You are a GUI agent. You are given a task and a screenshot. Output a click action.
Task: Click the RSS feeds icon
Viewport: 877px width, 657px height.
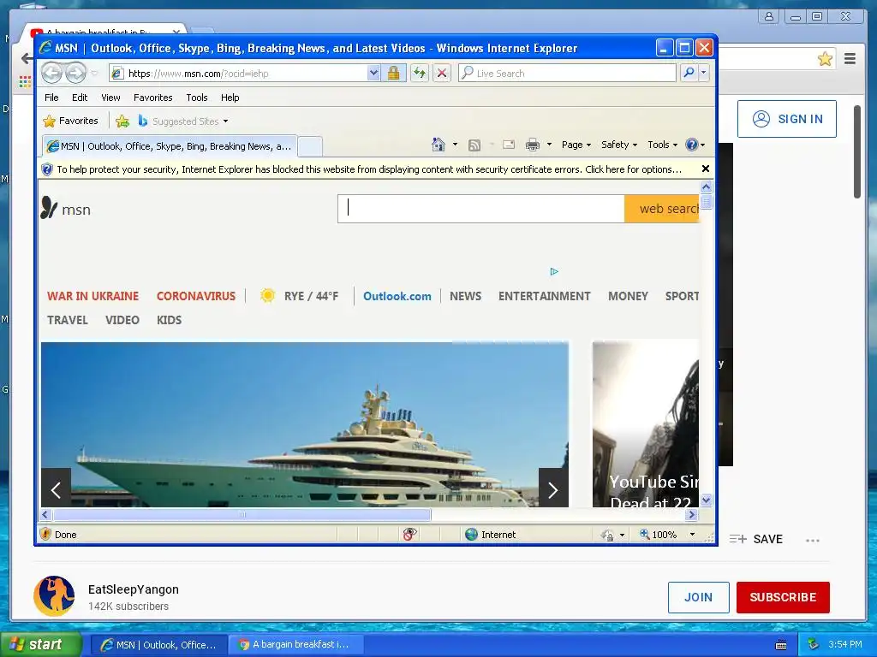click(474, 145)
